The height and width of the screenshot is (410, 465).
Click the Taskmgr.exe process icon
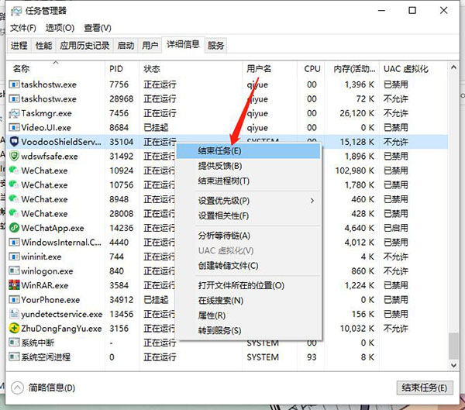point(14,113)
